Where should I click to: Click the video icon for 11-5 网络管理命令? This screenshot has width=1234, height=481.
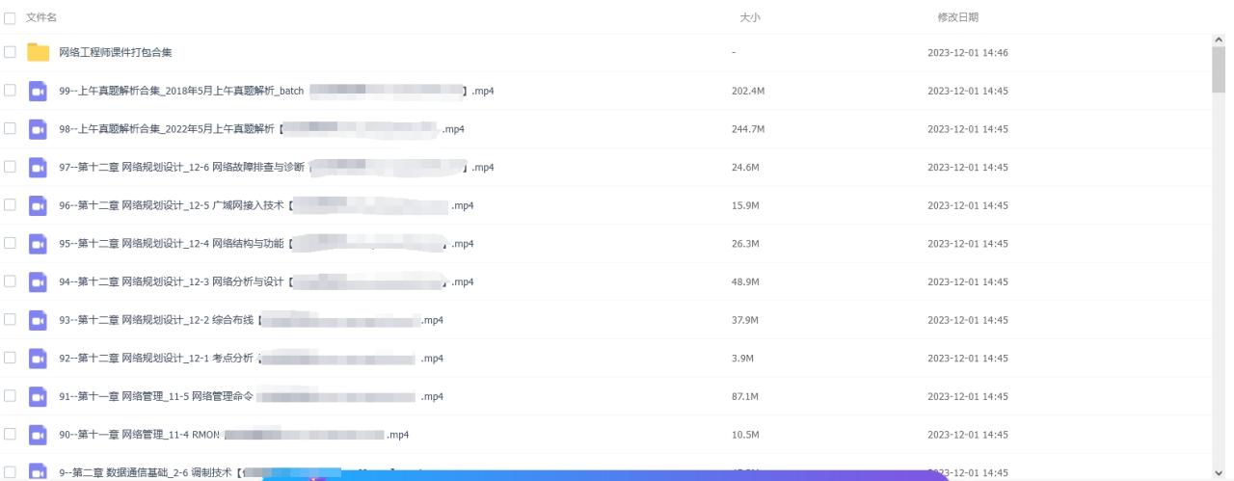(x=38, y=396)
